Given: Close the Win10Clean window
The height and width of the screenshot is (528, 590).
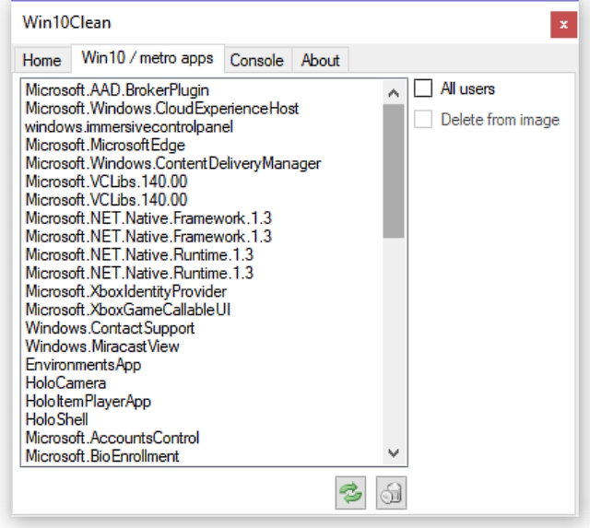Looking at the screenshot, I should coord(563,25).
